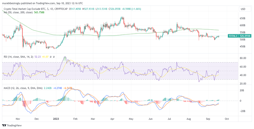Click the close value C526.055B
The width and height of the screenshot is (254, 129).
tap(114, 9)
